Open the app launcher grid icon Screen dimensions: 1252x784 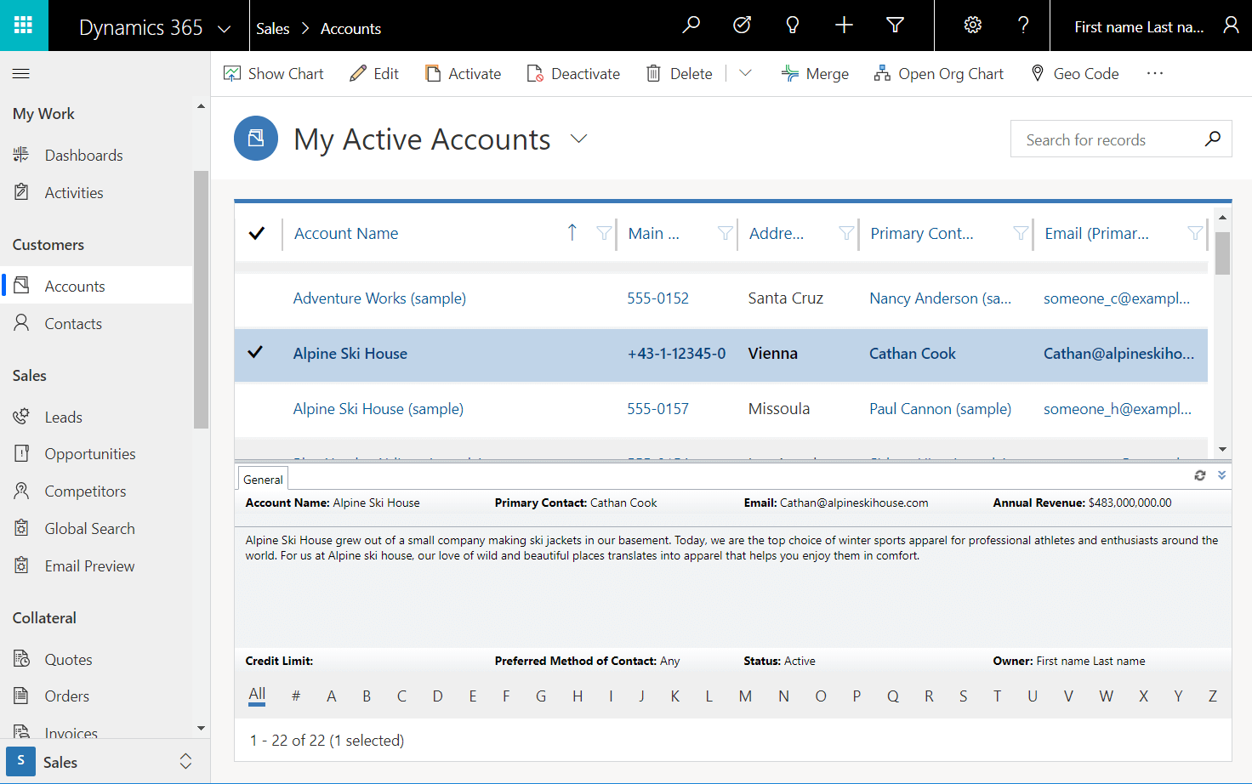[24, 26]
